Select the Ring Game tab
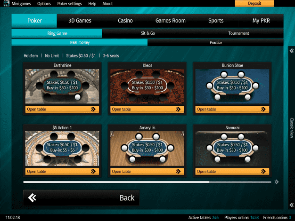Image resolution: width=295 pixels, height=221 pixels. click(57, 33)
